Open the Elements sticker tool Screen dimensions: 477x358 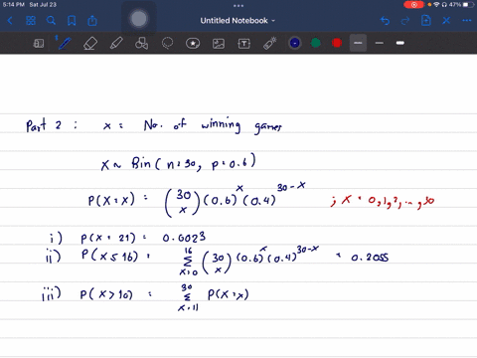(193, 43)
